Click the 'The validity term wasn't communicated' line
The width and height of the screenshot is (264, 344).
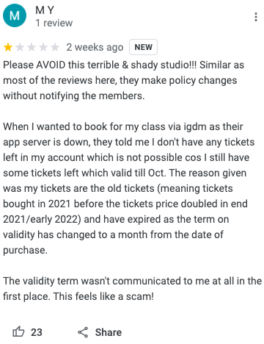pos(132,281)
